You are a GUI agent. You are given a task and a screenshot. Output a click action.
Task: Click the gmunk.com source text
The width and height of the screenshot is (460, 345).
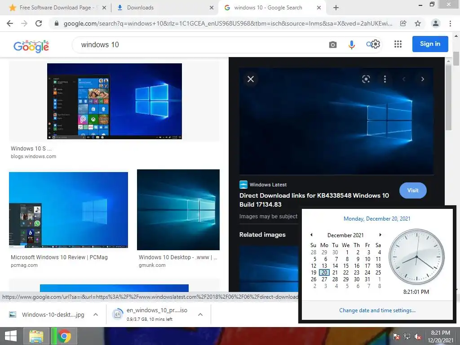152,265
